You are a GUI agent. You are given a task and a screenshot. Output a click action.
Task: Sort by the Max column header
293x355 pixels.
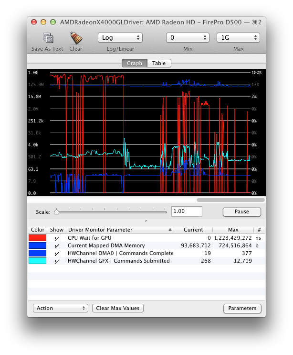click(x=233, y=230)
